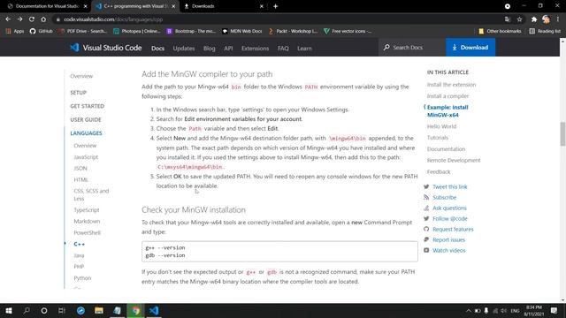This screenshot has height=318, width=566.
Task: Open the Other bookmarks folder
Action: [x=500, y=31]
